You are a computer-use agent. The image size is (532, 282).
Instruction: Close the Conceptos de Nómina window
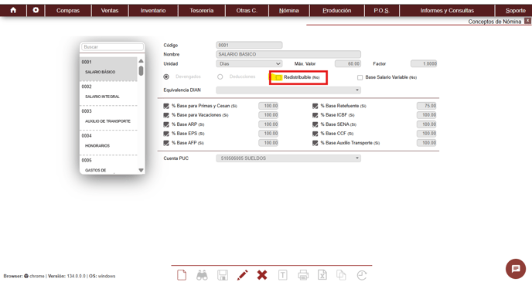point(527,21)
